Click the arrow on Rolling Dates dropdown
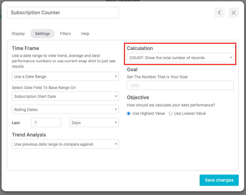Image resolution: width=246 pixels, height=195 pixels. 116,110
